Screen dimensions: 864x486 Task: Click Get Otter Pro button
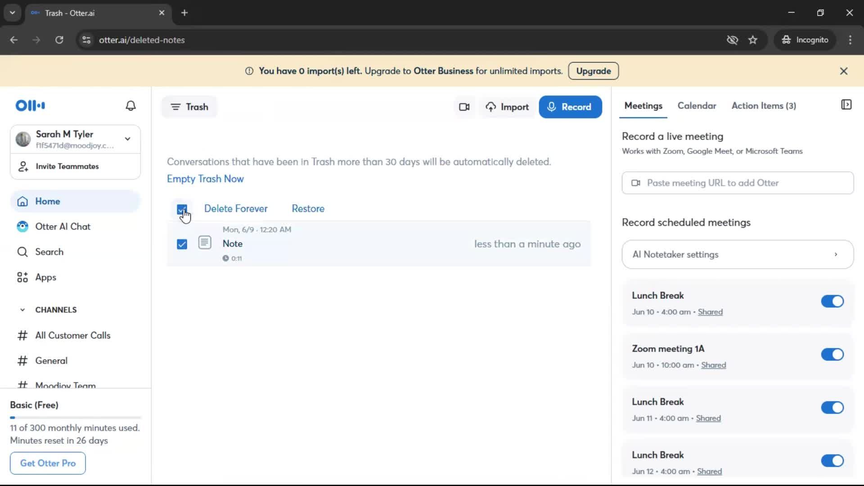(x=48, y=463)
